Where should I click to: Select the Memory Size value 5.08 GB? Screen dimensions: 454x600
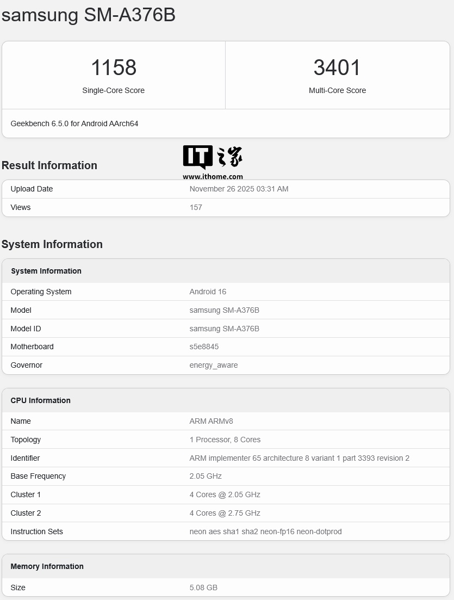[x=203, y=587]
